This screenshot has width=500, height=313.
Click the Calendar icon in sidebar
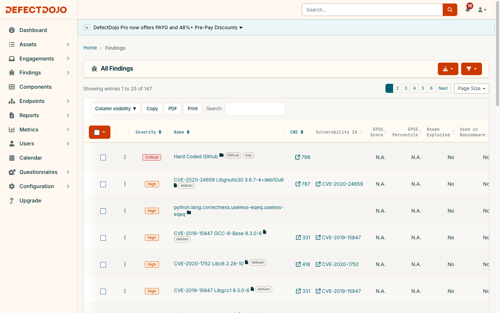pos(12,158)
